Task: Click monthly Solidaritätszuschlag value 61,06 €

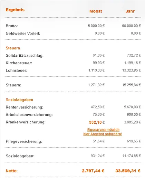Action: pos(99,55)
